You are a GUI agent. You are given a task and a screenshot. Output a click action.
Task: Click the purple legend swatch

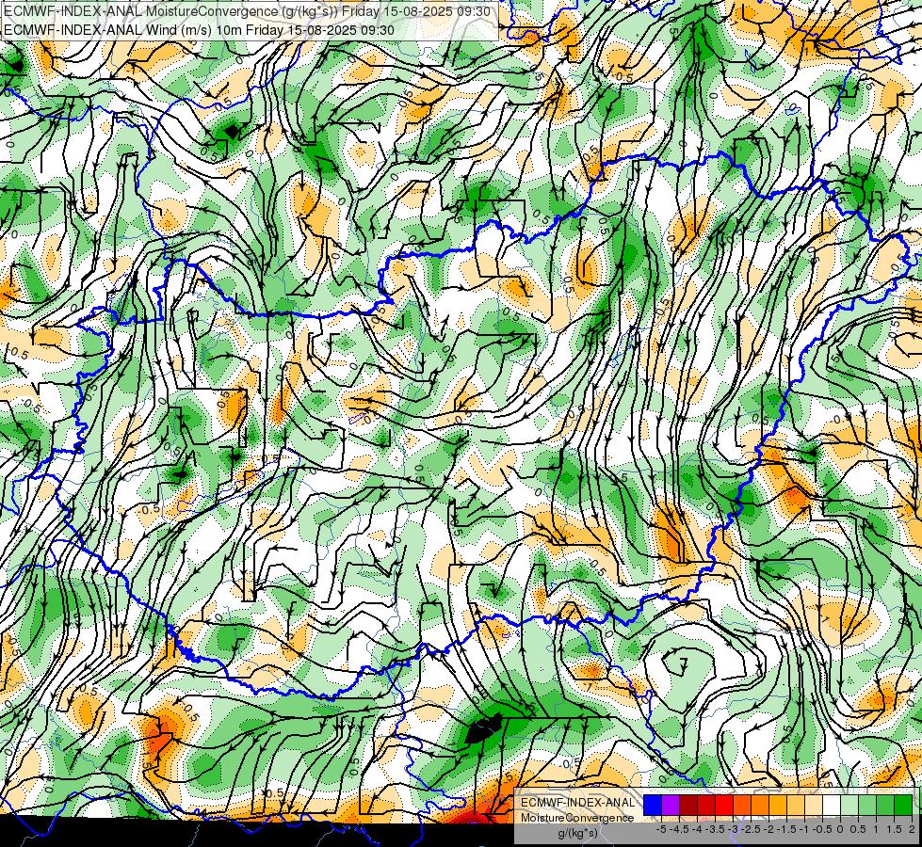coord(671,806)
